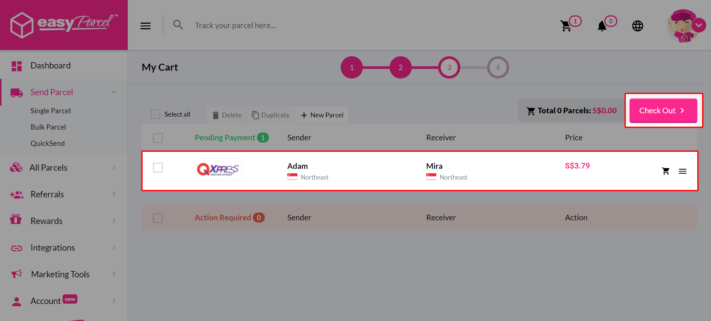Click the cart icon on Adam's parcel row
Viewport: 711px width, 321px height.
[x=666, y=171]
